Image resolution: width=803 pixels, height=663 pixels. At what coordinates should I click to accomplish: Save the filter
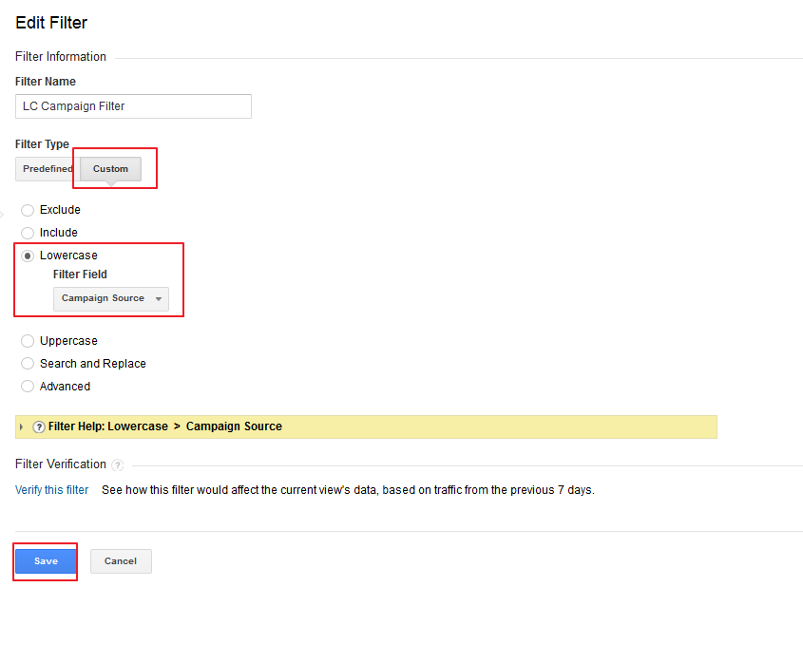(46, 561)
